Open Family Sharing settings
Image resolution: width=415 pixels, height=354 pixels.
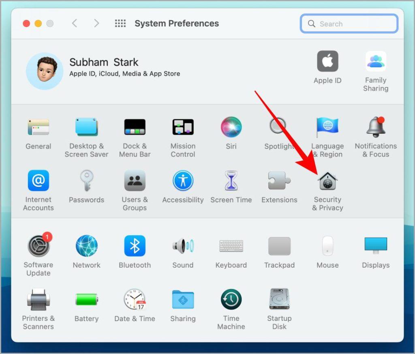coord(376,61)
